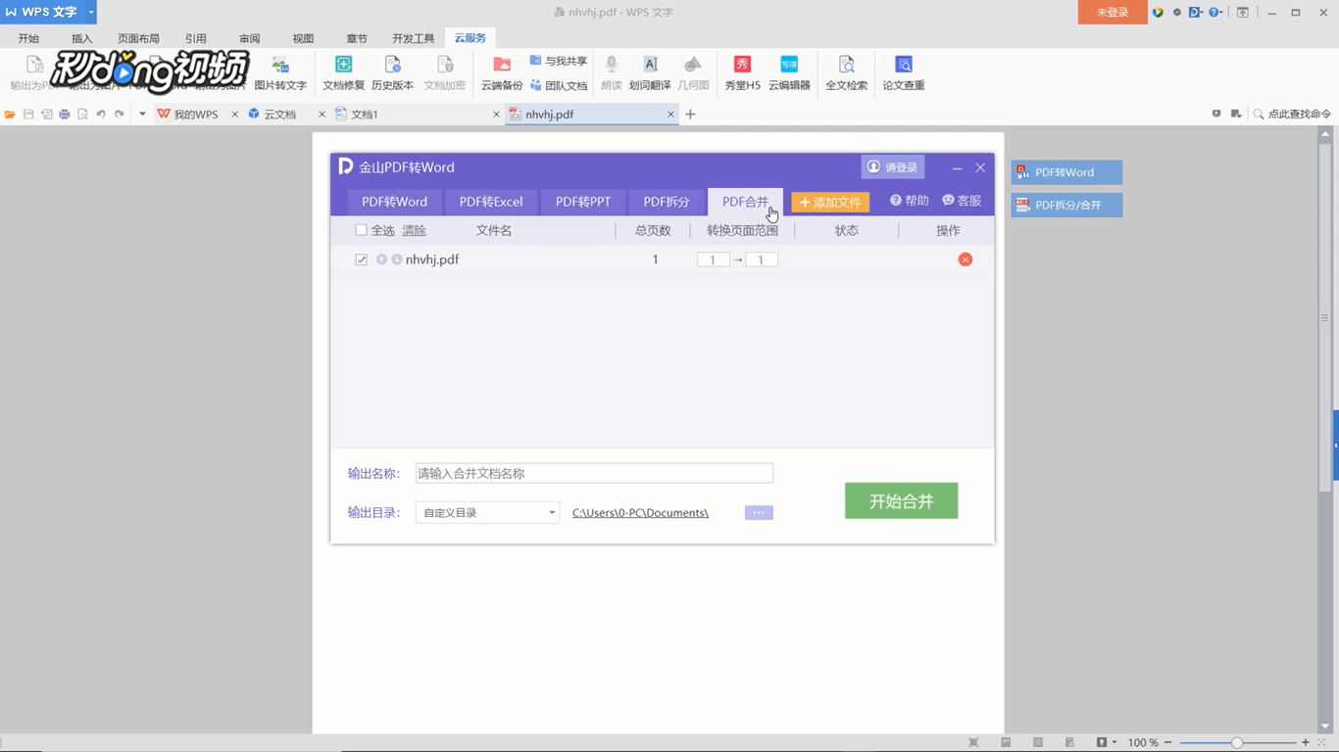Select the PDF合并 tab
The image size is (1339, 752).
coord(745,202)
